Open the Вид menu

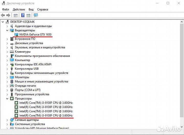tap(31, 9)
